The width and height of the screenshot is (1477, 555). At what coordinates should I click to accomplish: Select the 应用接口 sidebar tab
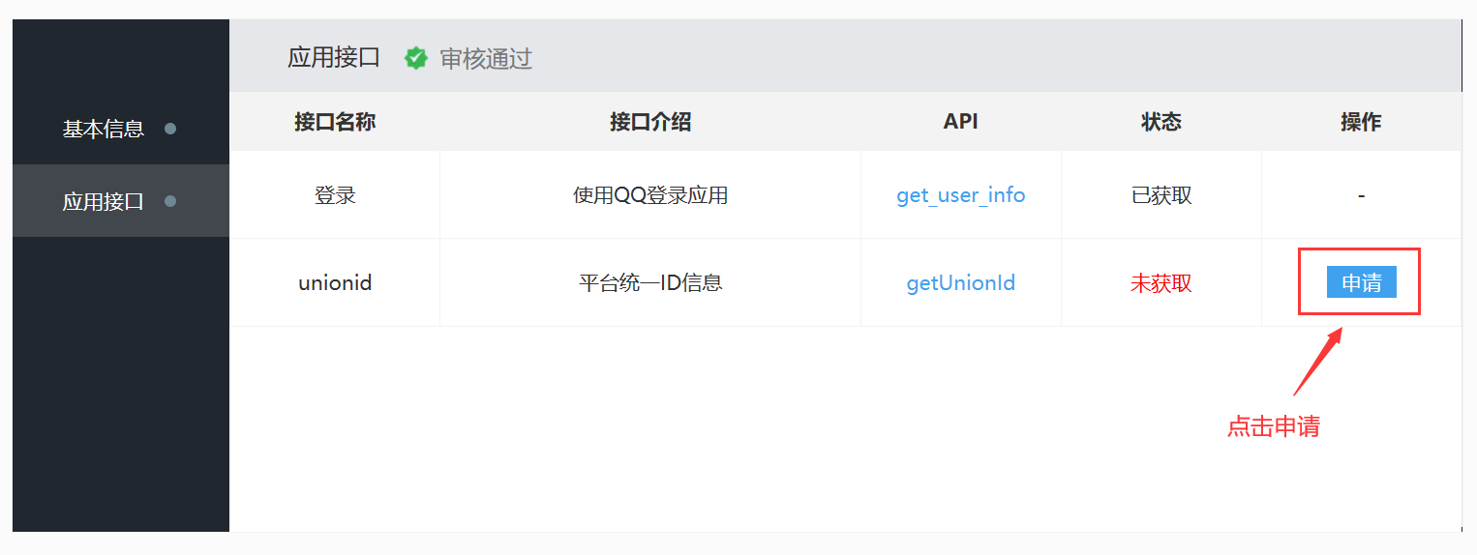[x=104, y=201]
